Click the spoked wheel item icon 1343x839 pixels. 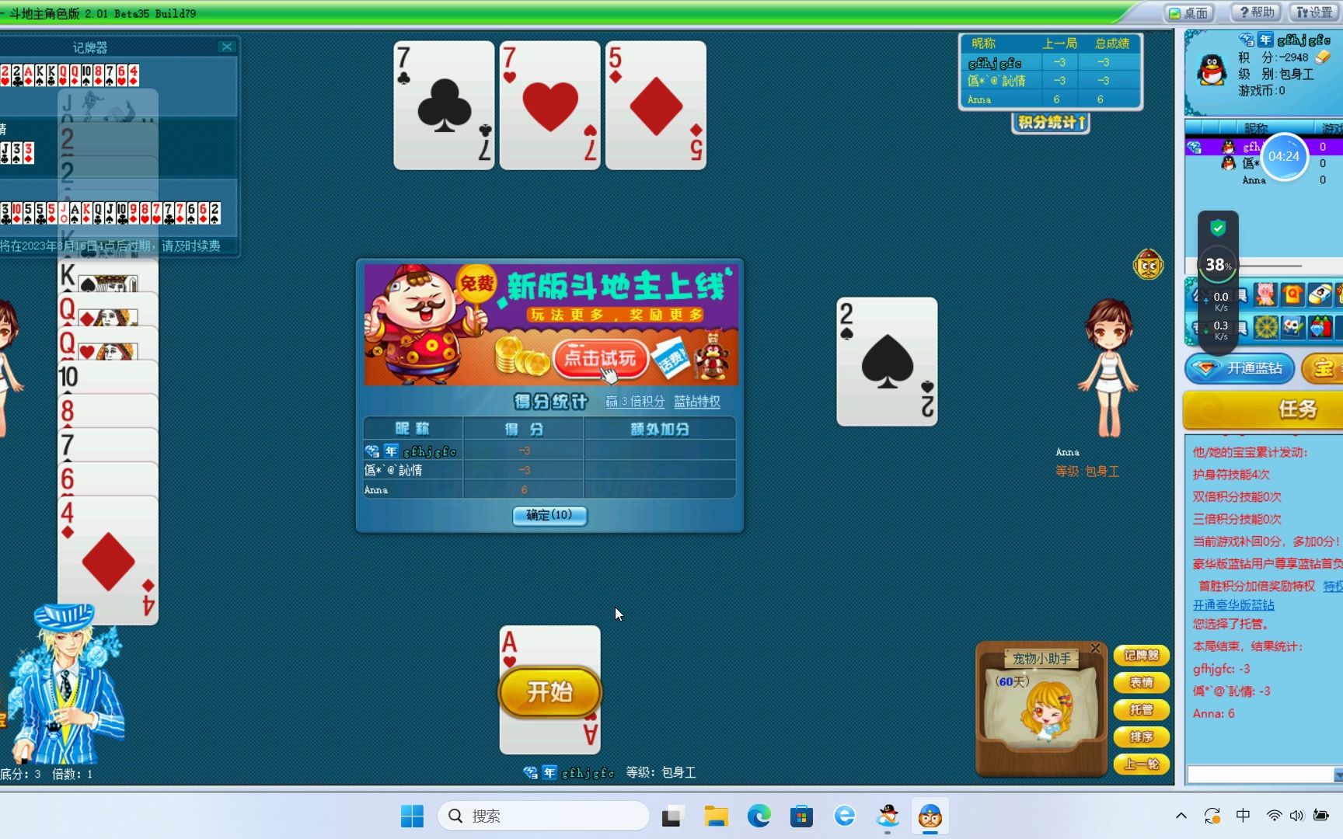point(1266,327)
